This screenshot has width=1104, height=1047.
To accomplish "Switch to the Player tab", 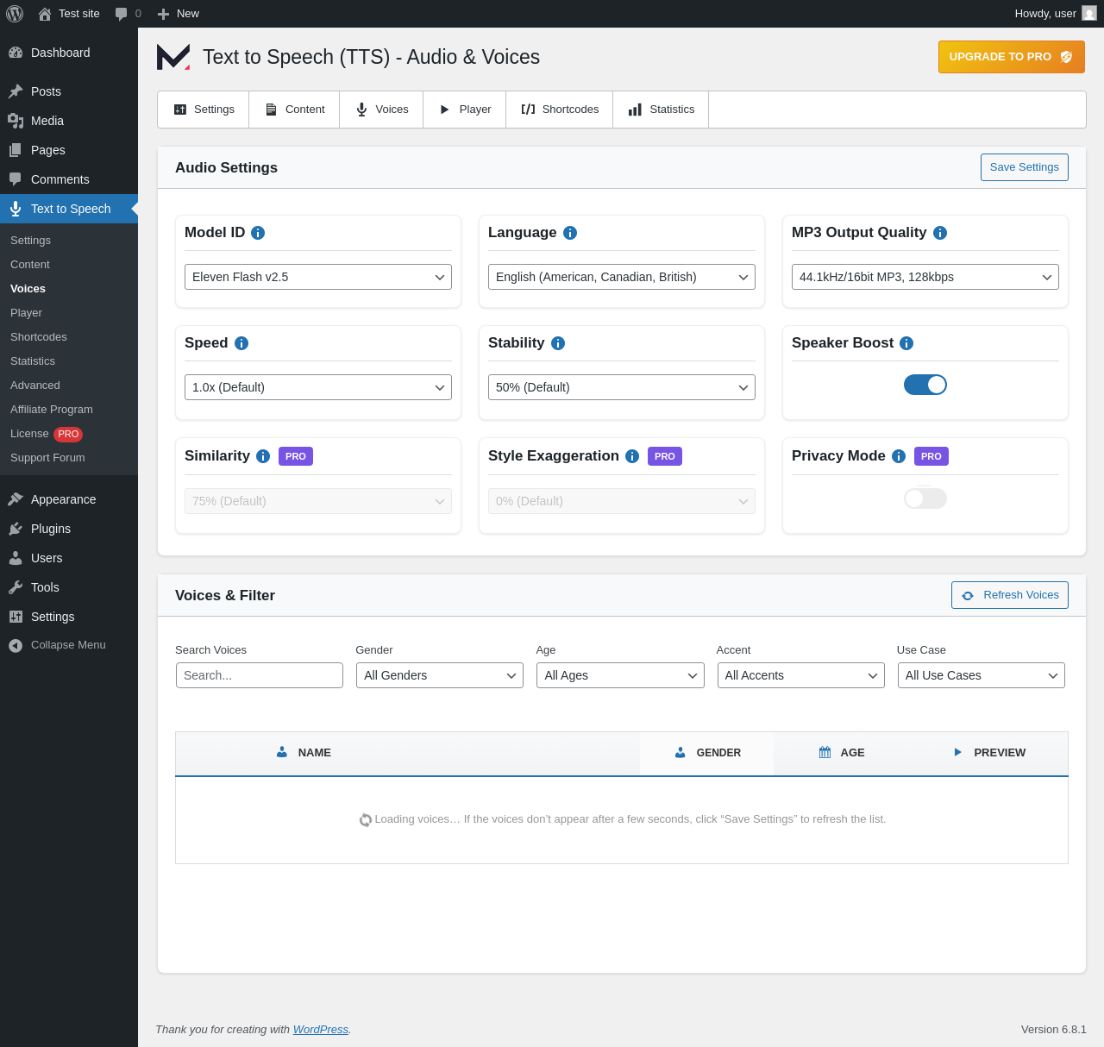I will point(465,110).
